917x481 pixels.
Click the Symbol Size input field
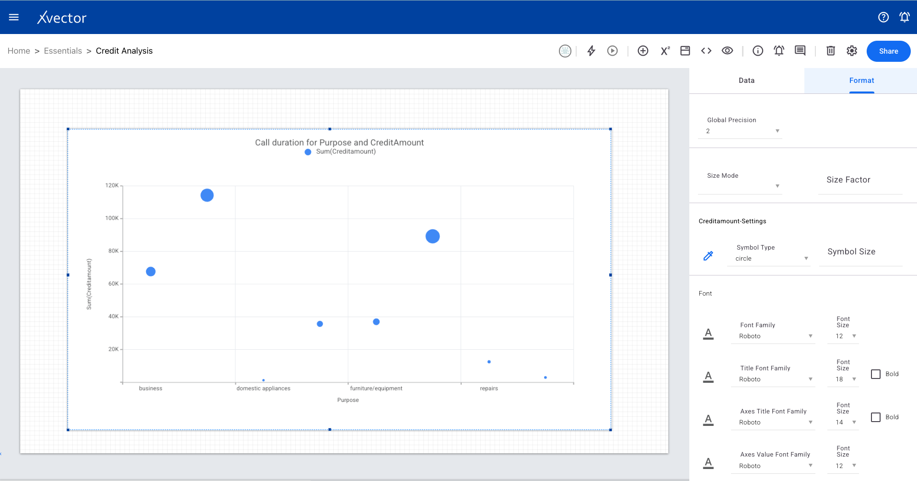click(x=860, y=252)
